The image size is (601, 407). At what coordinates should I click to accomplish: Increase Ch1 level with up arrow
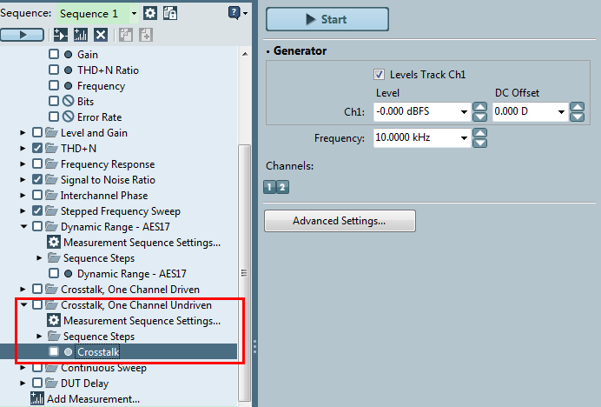click(x=480, y=107)
